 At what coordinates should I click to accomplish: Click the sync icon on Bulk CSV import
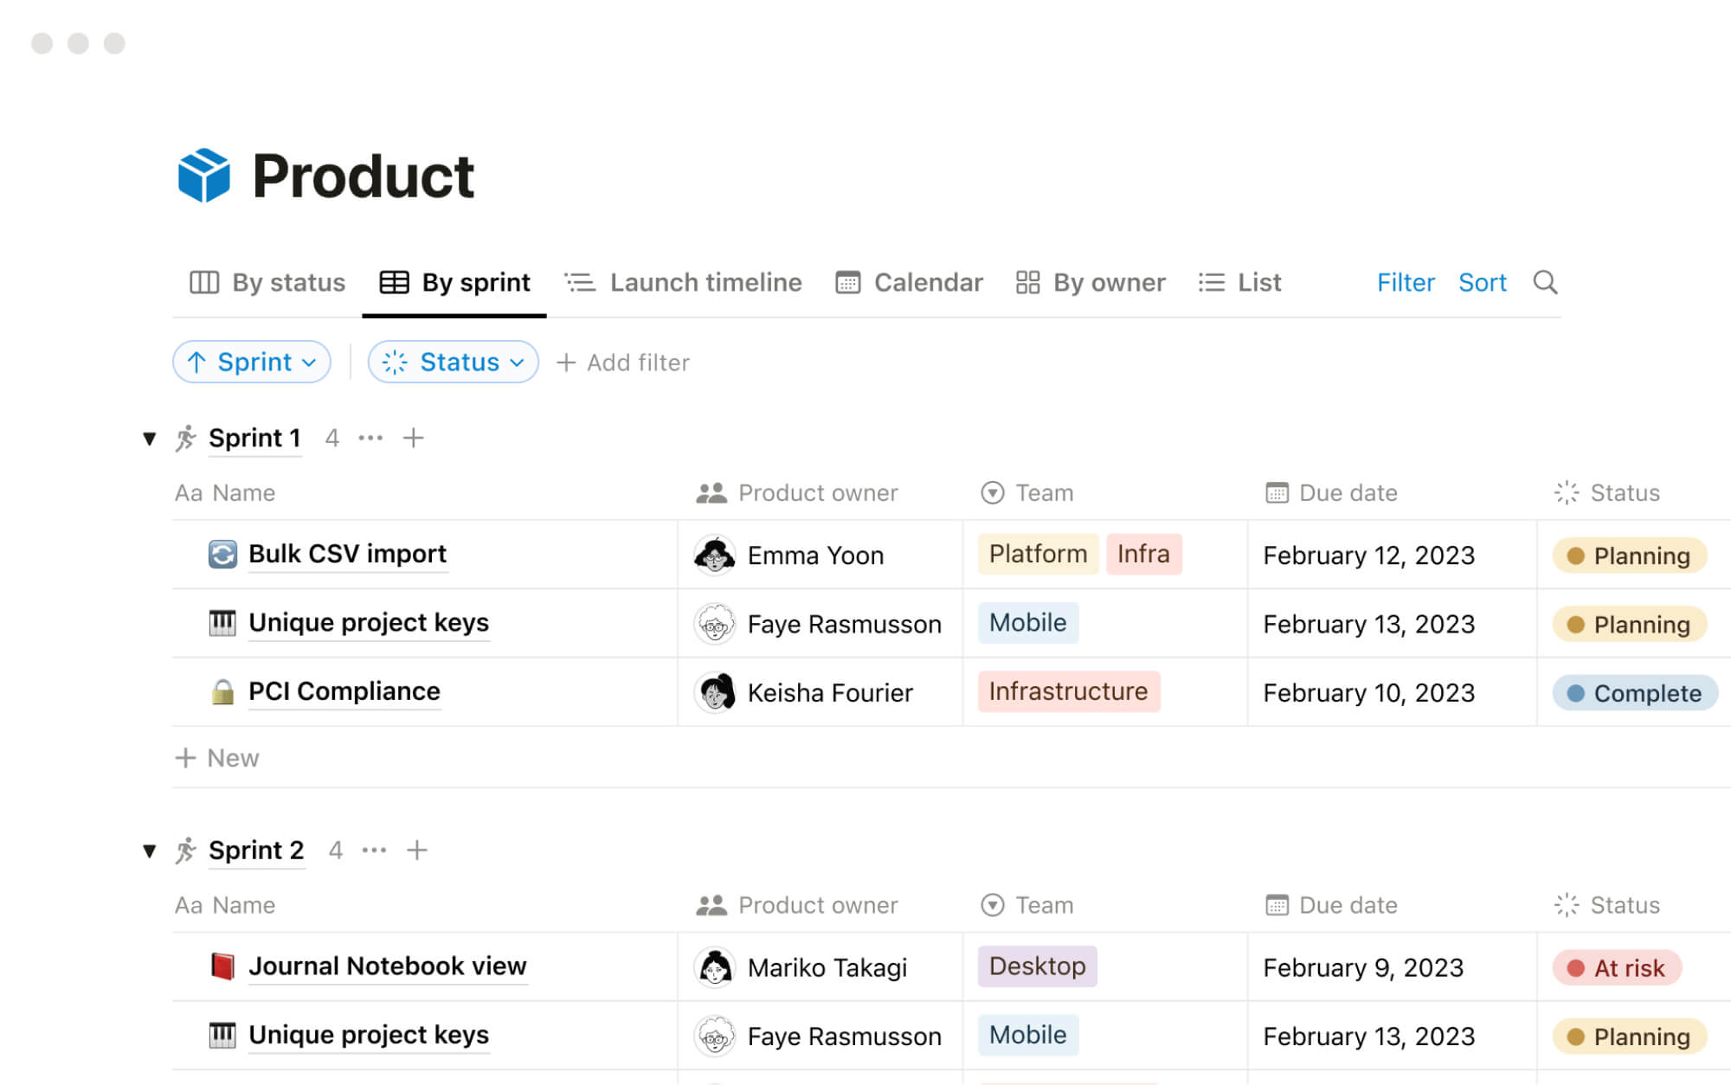pos(222,554)
